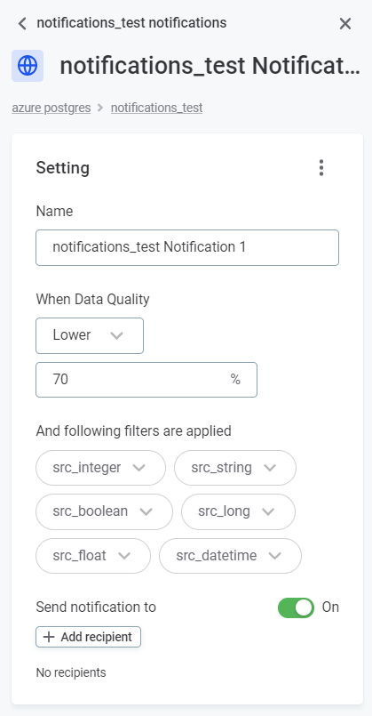Click the breadcrumb separator chevron
Screen dimensions: 372x716
(x=100, y=108)
